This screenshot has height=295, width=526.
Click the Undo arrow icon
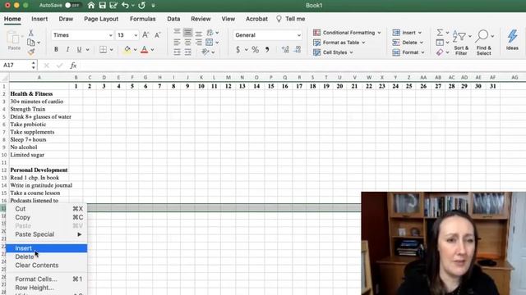point(126,6)
